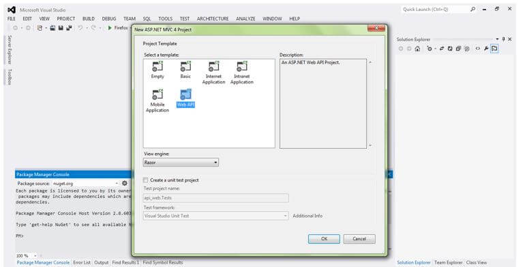Choose the Intranet Application template
This screenshot has width=525, height=267.
242,72
